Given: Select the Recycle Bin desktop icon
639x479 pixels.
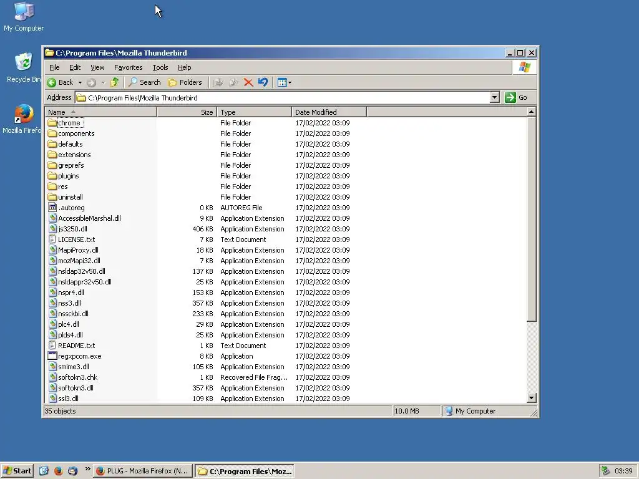Looking at the screenshot, I should click(24, 68).
